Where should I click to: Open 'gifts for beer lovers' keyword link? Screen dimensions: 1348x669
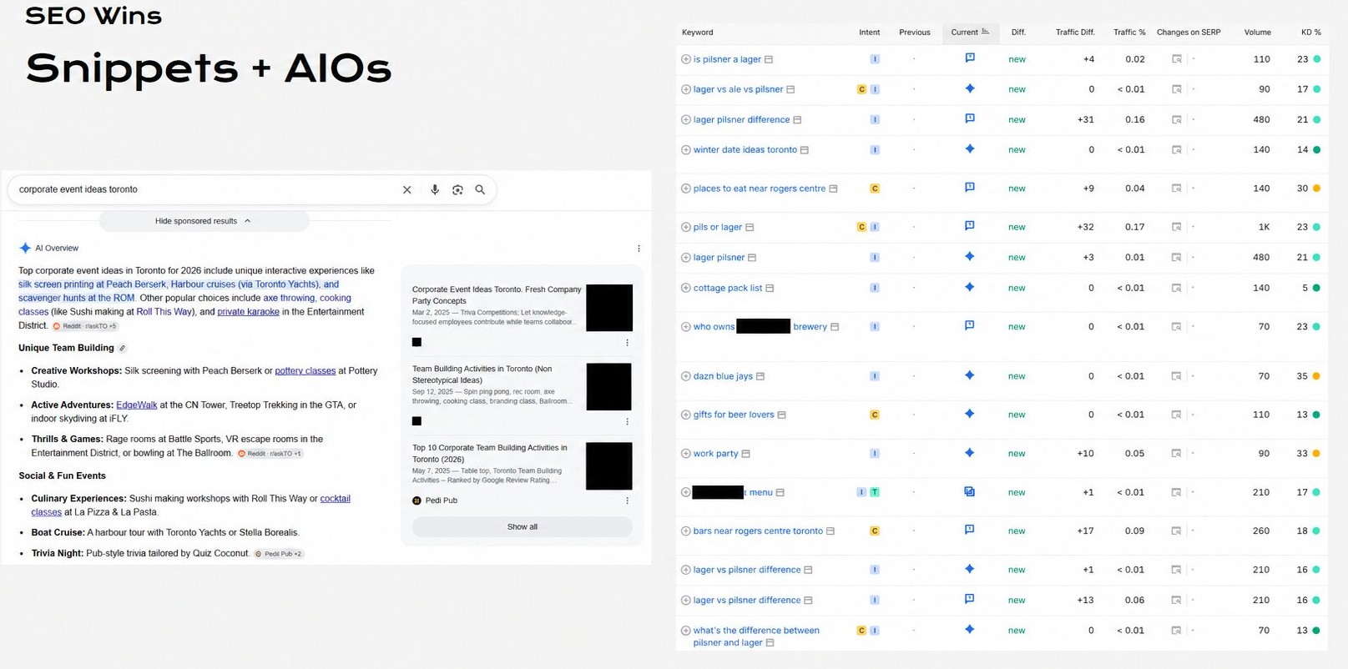733,415
